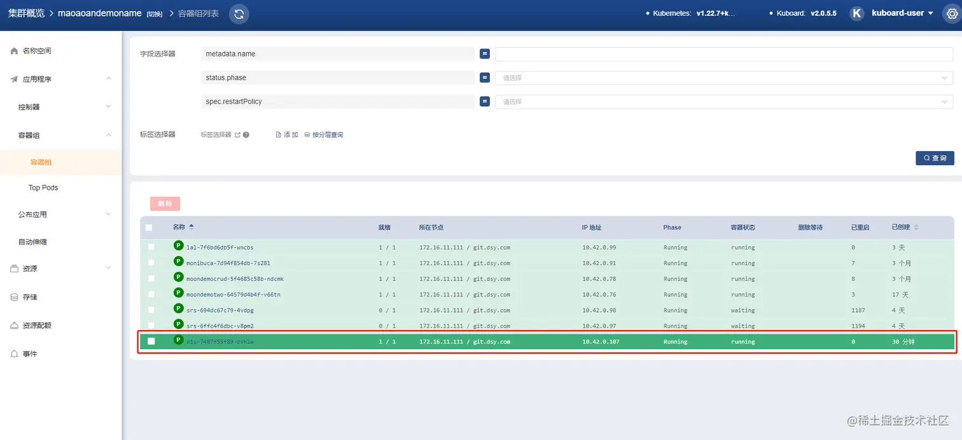Viewport: 962px width, 440px height.
Task: Click the green P icon of moondemotwo-64579d4b4f-v66tn
Action: 179,293
